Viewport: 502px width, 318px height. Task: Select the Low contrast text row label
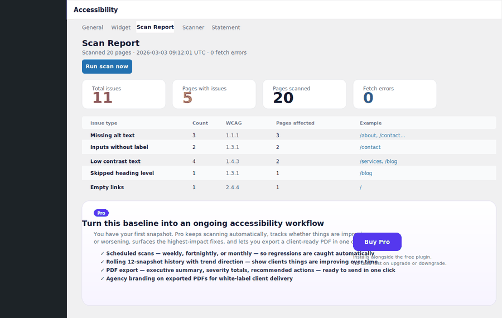[115, 161]
